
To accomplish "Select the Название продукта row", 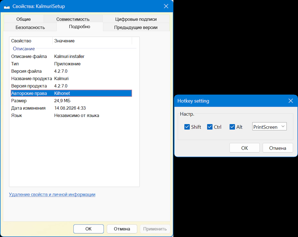I will pyautogui.click(x=71, y=78).
